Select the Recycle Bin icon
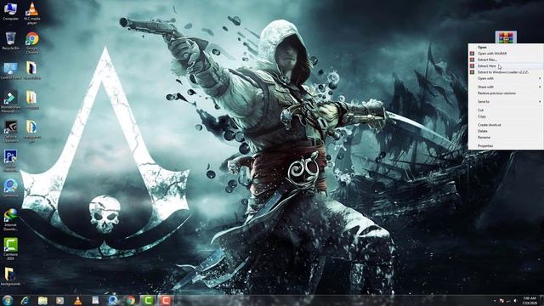The height and width of the screenshot is (306, 544). [x=10, y=41]
